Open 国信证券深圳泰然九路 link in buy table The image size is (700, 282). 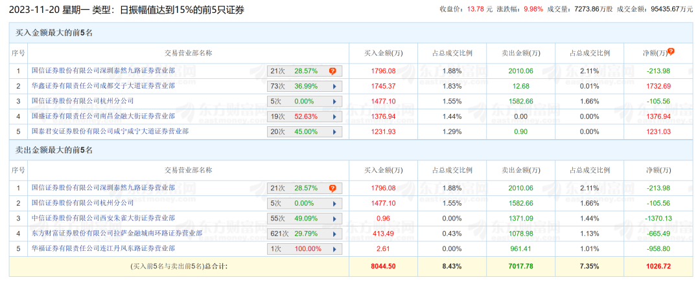[x=103, y=70]
